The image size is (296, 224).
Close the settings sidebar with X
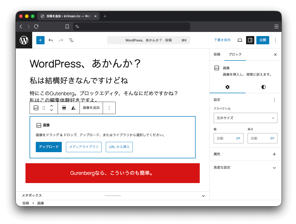point(275,55)
